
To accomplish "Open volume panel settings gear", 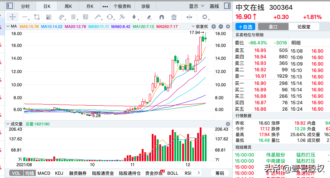I will click(228, 124).
